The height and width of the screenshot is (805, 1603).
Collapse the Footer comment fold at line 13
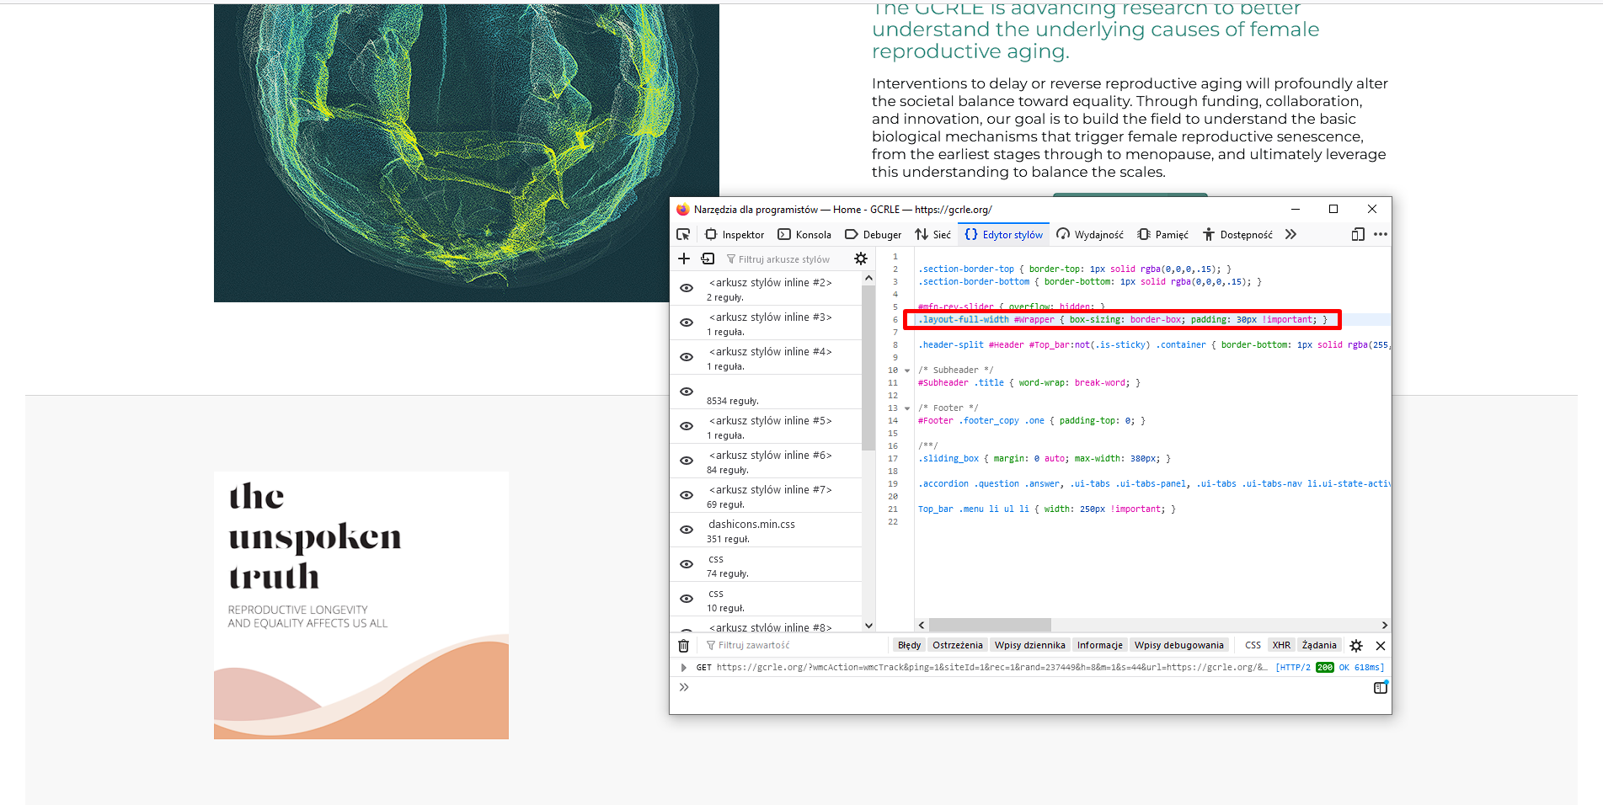coord(907,408)
